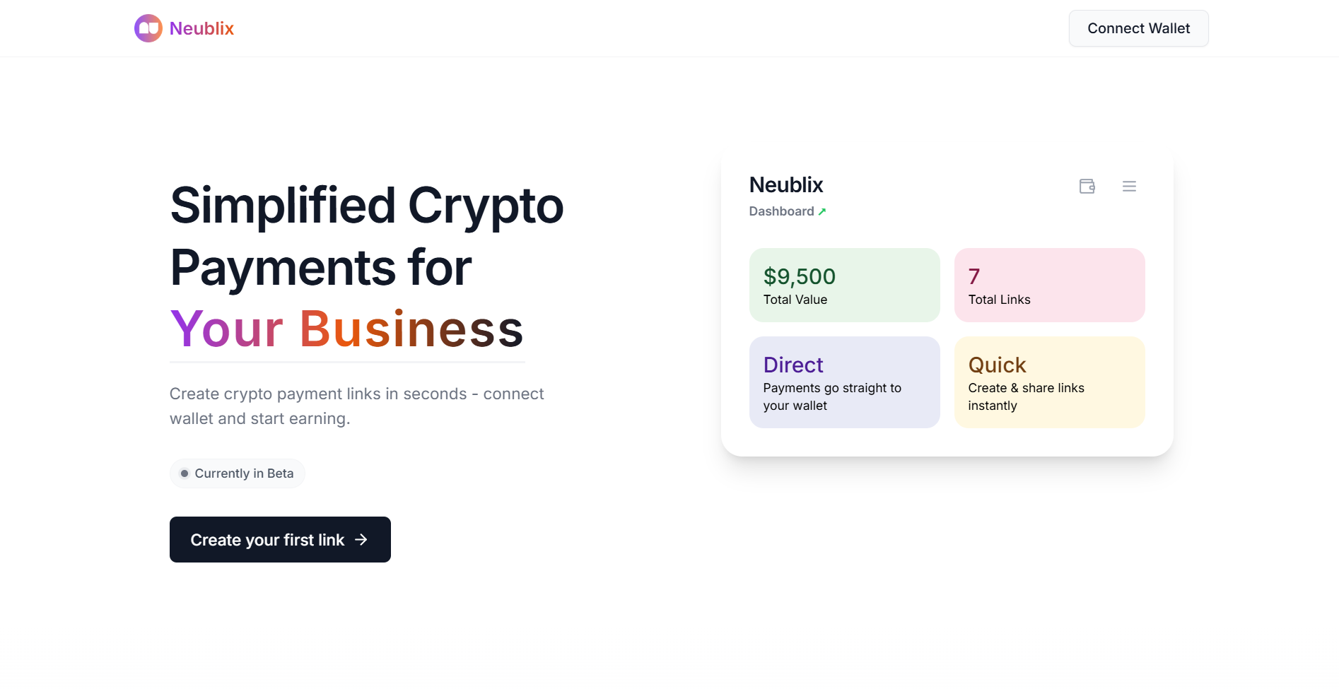The image size is (1339, 689).
Task: Click Connect Wallet button
Action: (1138, 28)
